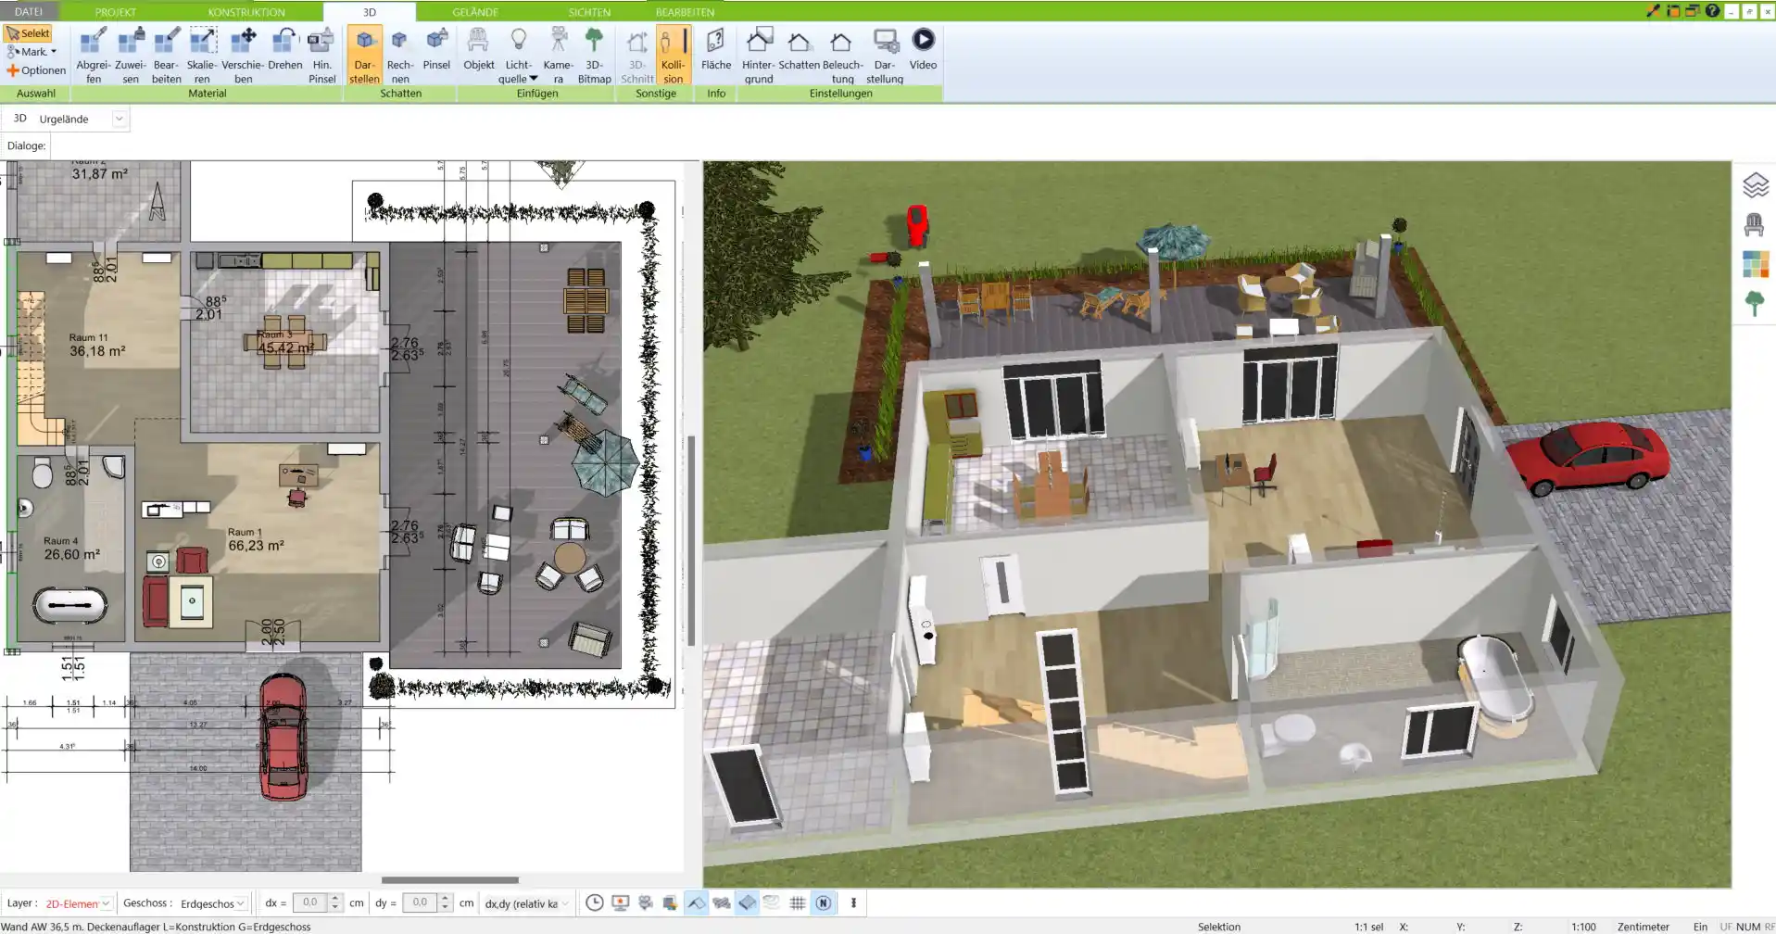This screenshot has width=1776, height=934.
Task: Click the vertical dots overflow in bottom toolbar
Action: pos(853,902)
